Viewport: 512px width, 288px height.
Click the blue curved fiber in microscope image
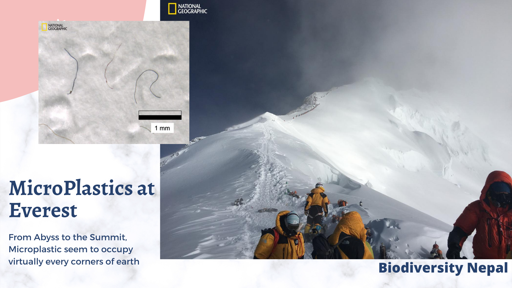(x=147, y=85)
